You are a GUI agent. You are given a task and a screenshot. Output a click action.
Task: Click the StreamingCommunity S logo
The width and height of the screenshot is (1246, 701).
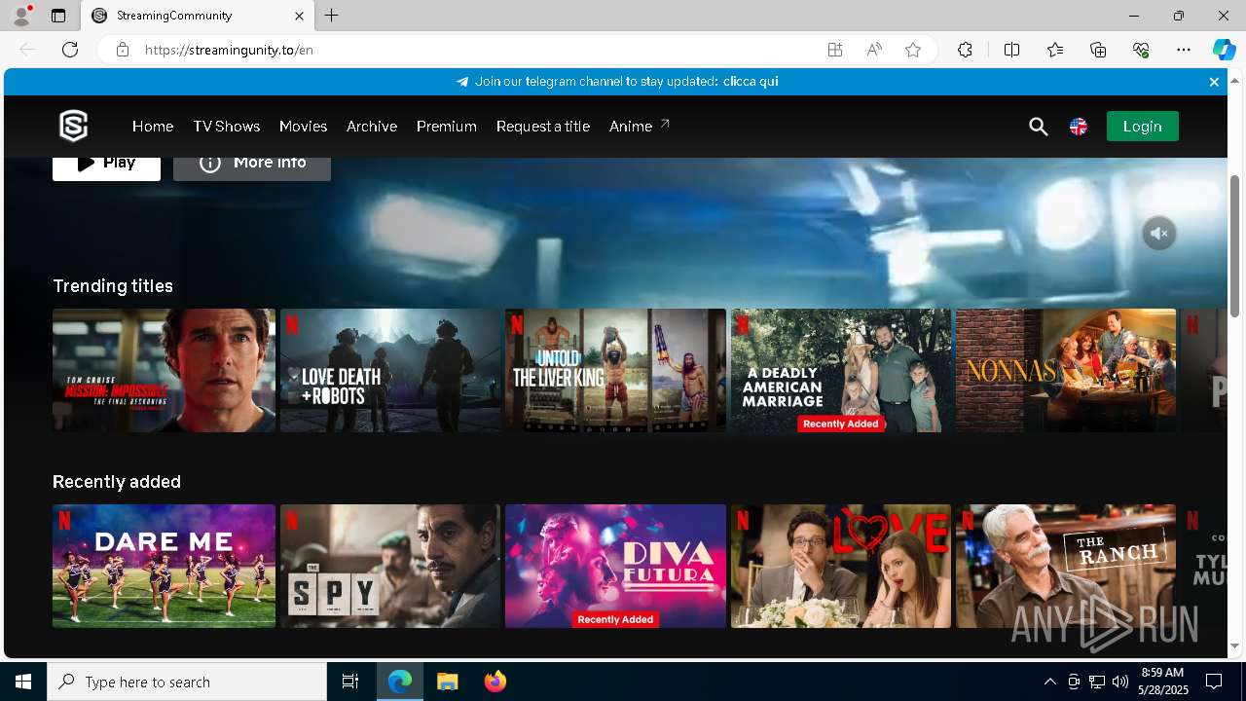(x=73, y=126)
